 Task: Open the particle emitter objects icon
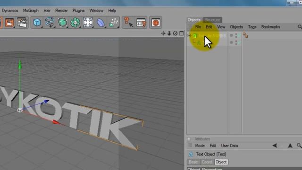113,23
